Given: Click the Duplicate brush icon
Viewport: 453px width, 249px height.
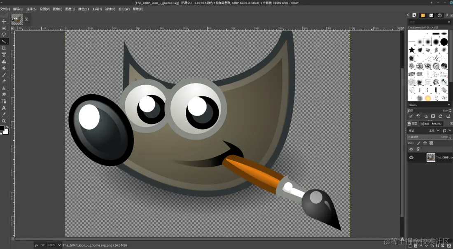Looking at the screenshot, I should tap(426, 116).
